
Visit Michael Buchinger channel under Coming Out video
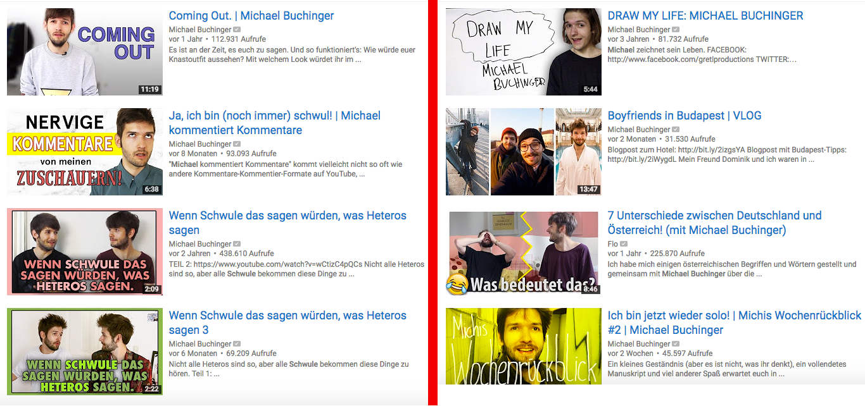click(x=199, y=30)
